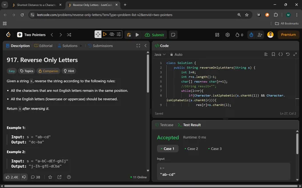
Task: Select Case 1 result
Action: (167, 149)
